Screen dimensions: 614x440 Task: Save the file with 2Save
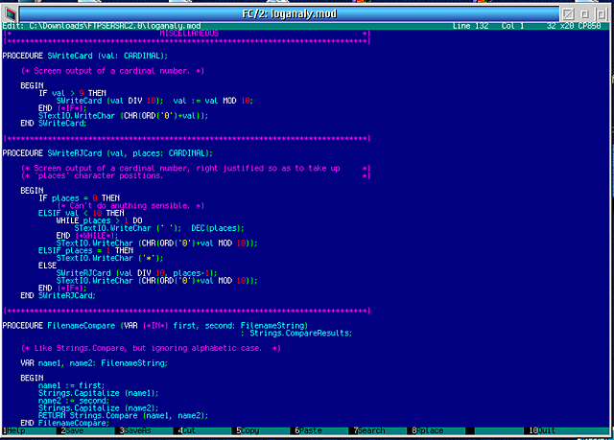[73, 430]
